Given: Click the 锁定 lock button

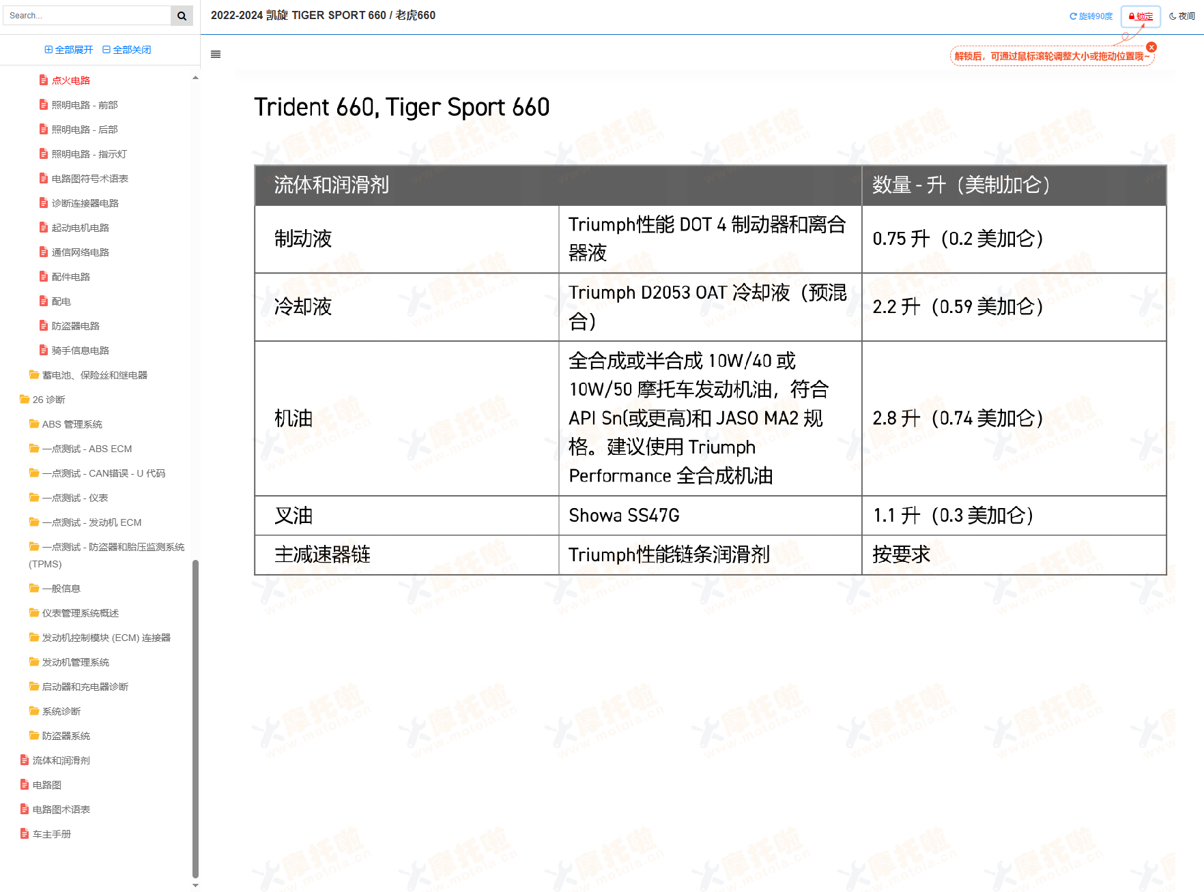Looking at the screenshot, I should (x=1141, y=16).
